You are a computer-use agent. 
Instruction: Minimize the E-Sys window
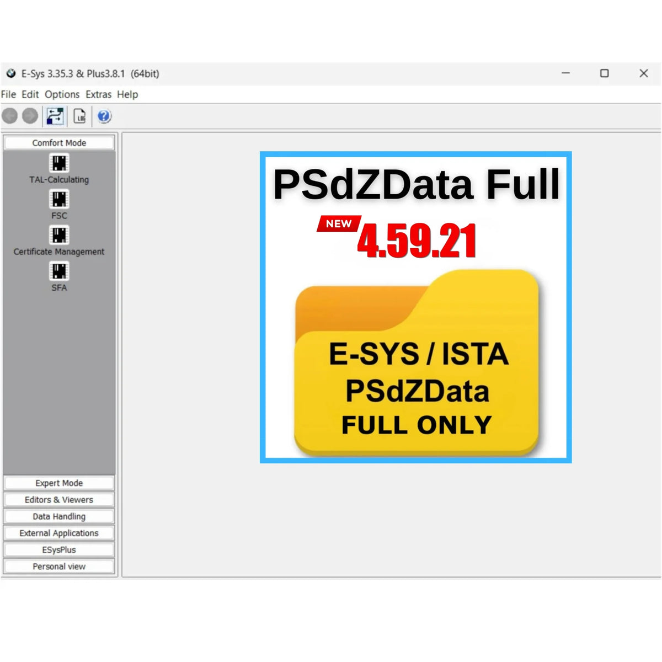coord(565,73)
